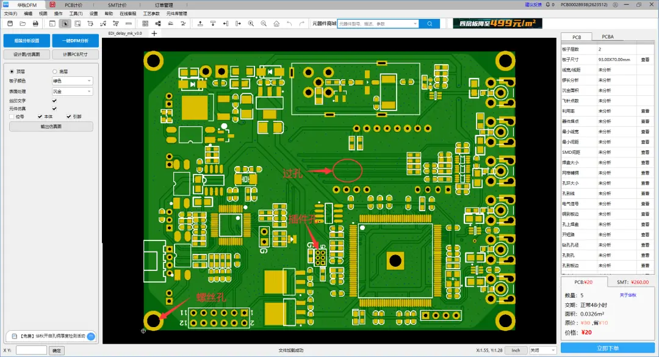
Task: Click the 建议反馈 link in title bar
Action: click(533, 5)
